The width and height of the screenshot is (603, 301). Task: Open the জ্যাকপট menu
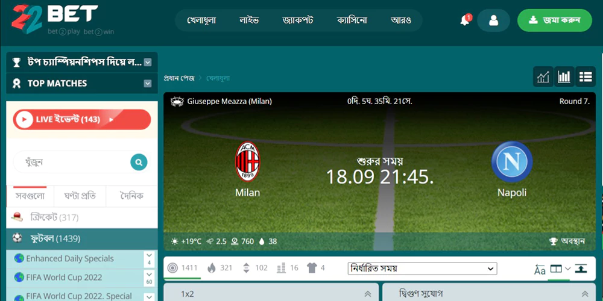coord(297,20)
